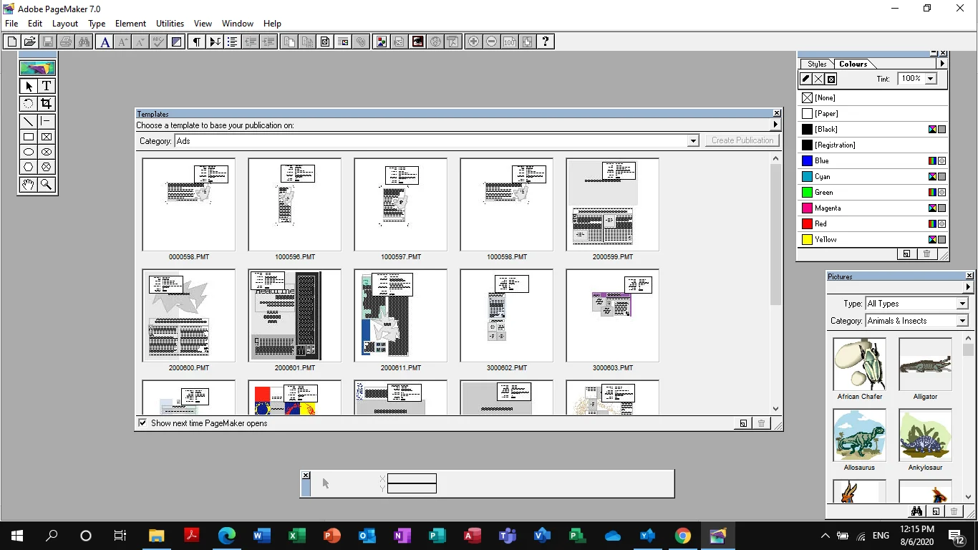
Task: Open the Utilities menu
Action: 170,23
